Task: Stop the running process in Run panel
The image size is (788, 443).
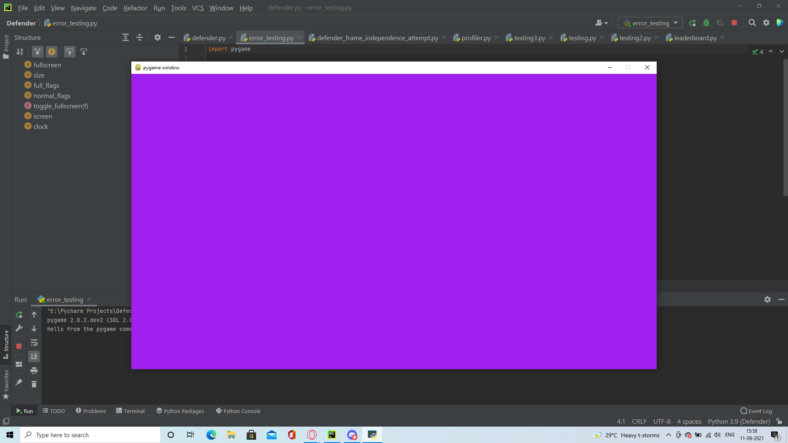Action: (x=19, y=346)
